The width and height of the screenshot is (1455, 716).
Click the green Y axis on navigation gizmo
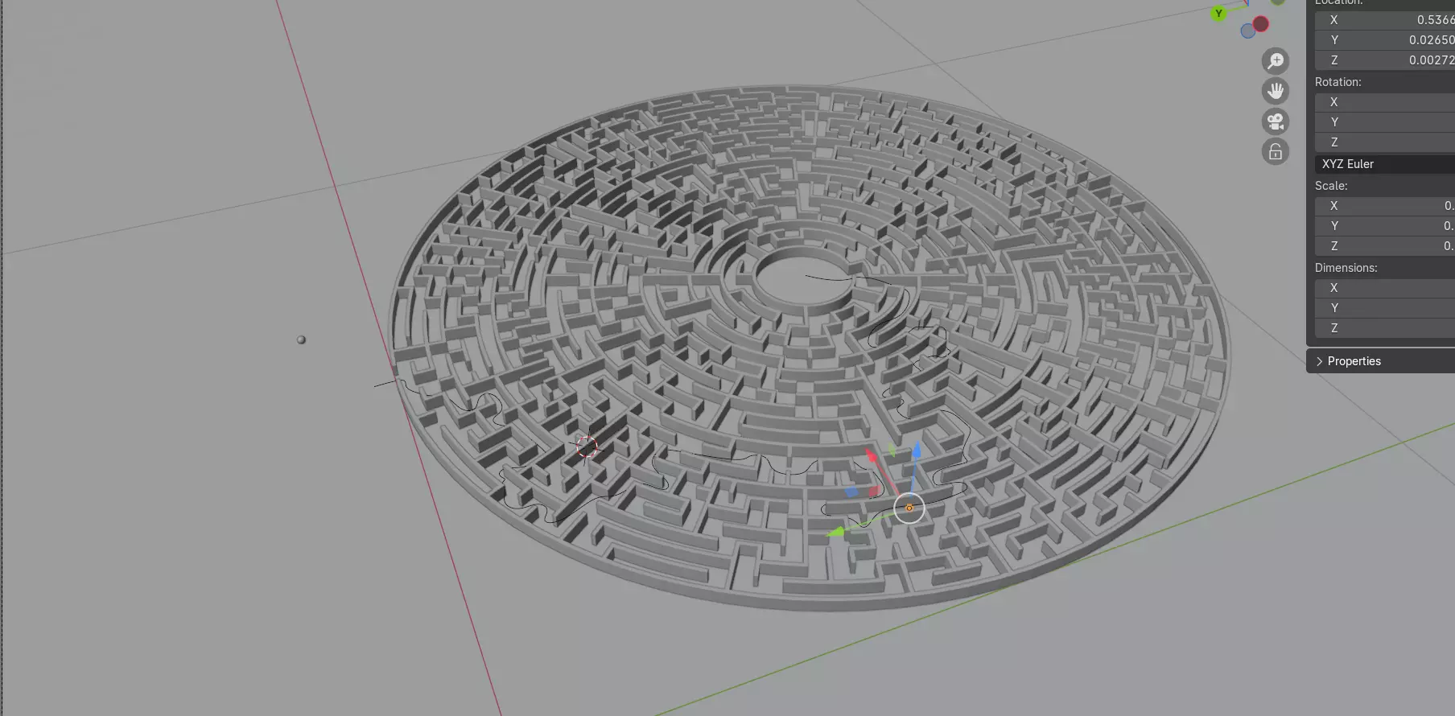pos(1219,13)
